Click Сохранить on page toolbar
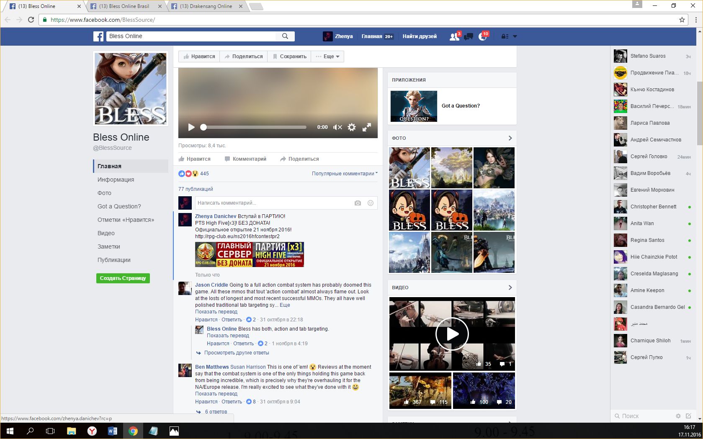The image size is (703, 439). coord(289,56)
